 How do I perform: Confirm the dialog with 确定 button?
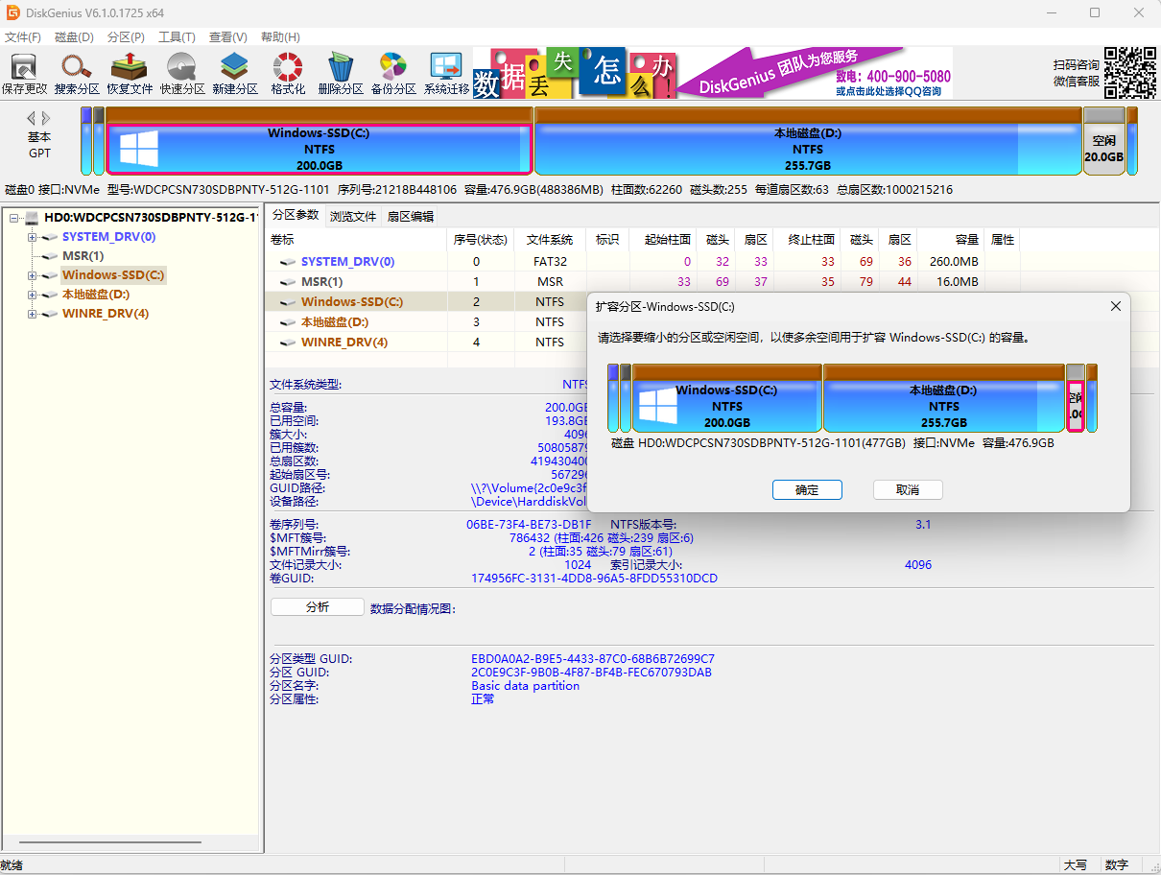[807, 490]
